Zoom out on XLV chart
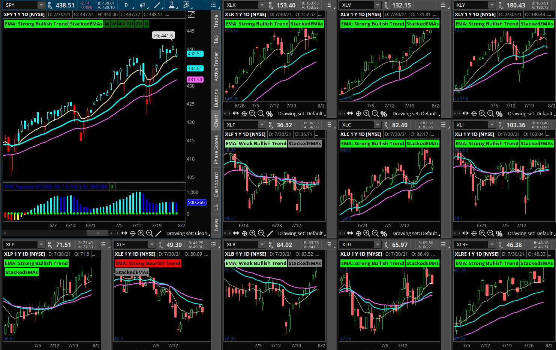 pos(375,113)
